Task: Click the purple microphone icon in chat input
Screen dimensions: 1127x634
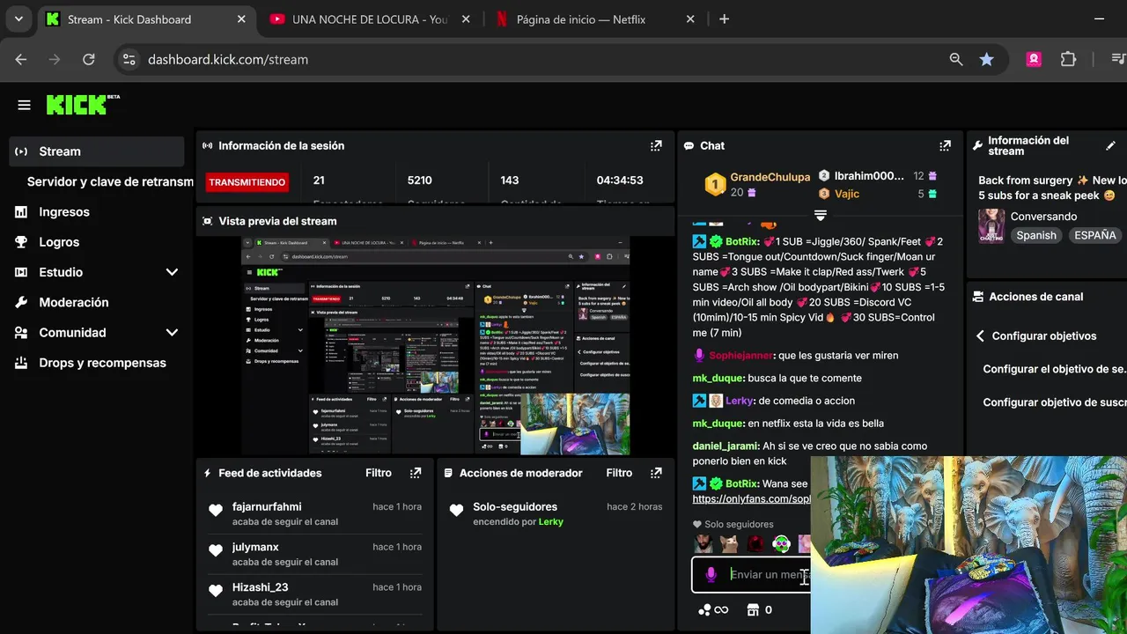Action: 711,575
